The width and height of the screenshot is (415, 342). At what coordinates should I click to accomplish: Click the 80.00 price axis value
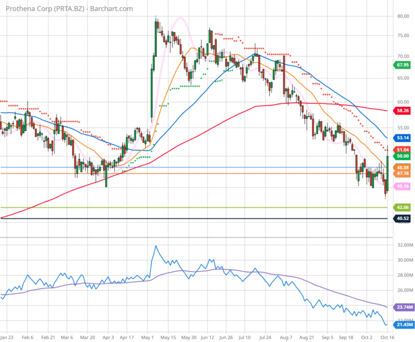point(403,16)
